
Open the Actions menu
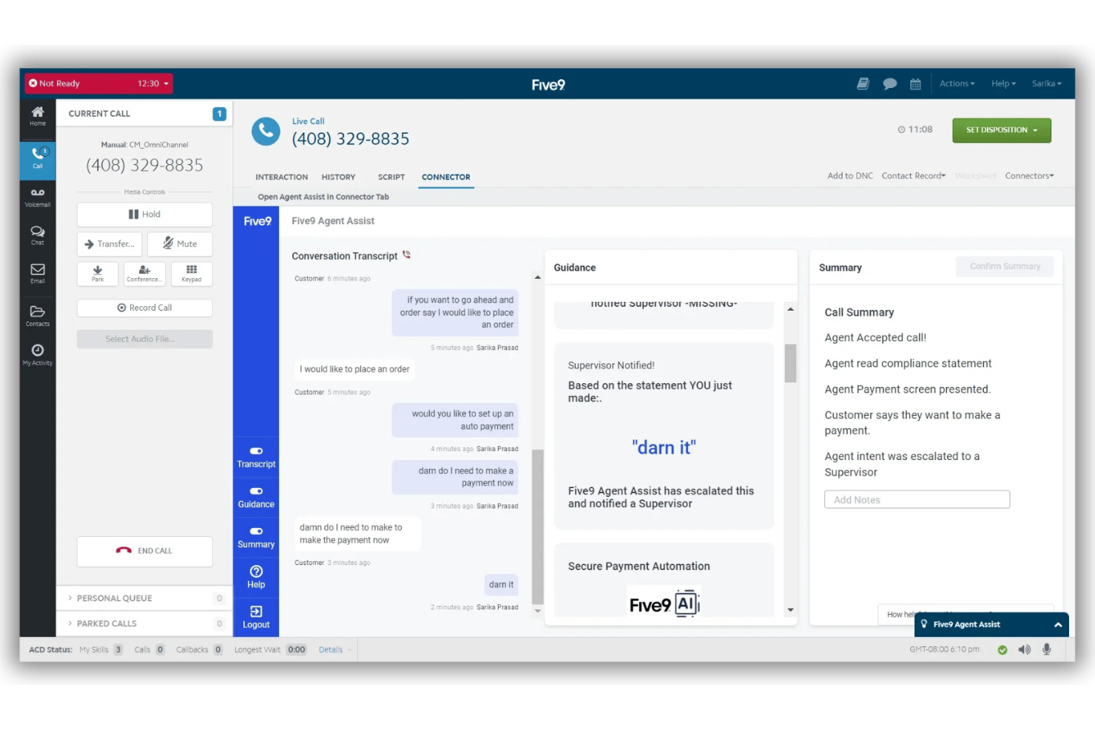957,84
